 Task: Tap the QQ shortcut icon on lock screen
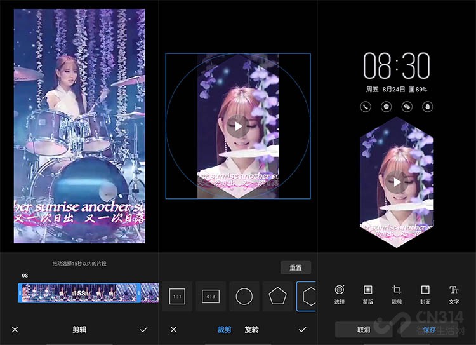427,107
